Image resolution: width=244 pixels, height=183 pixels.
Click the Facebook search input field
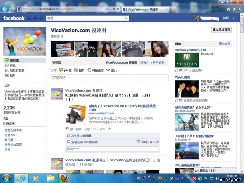(x=85, y=18)
